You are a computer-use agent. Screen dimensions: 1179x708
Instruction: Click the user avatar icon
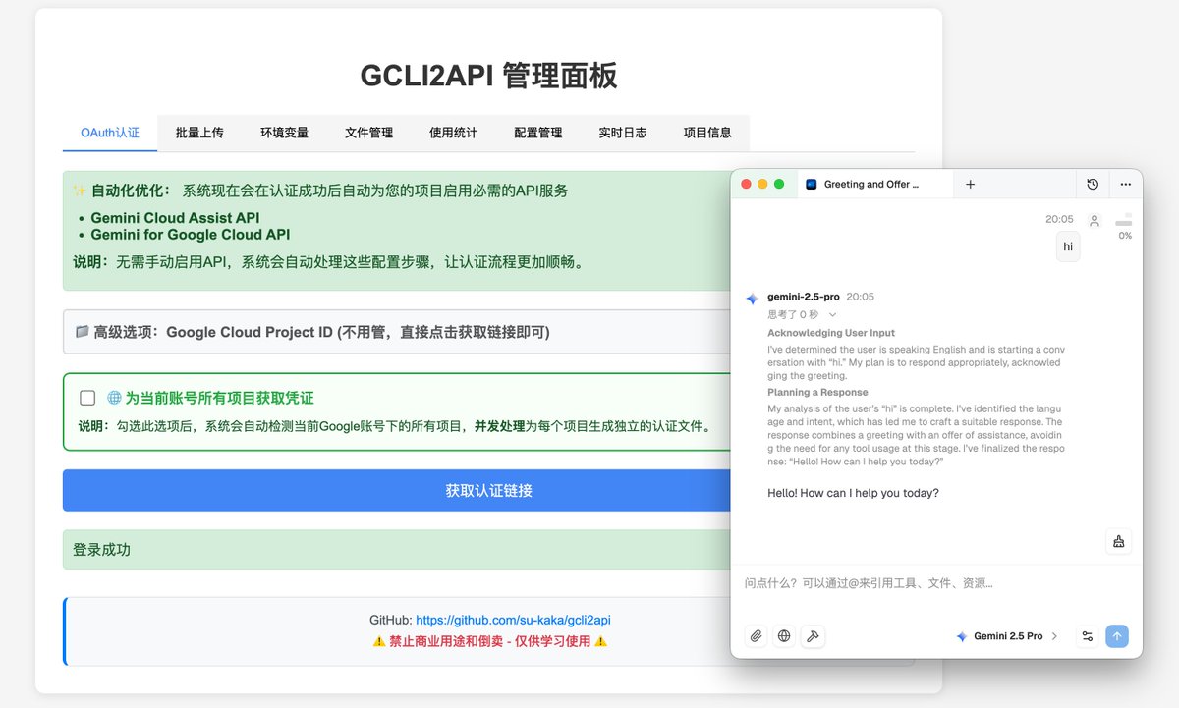1094,221
